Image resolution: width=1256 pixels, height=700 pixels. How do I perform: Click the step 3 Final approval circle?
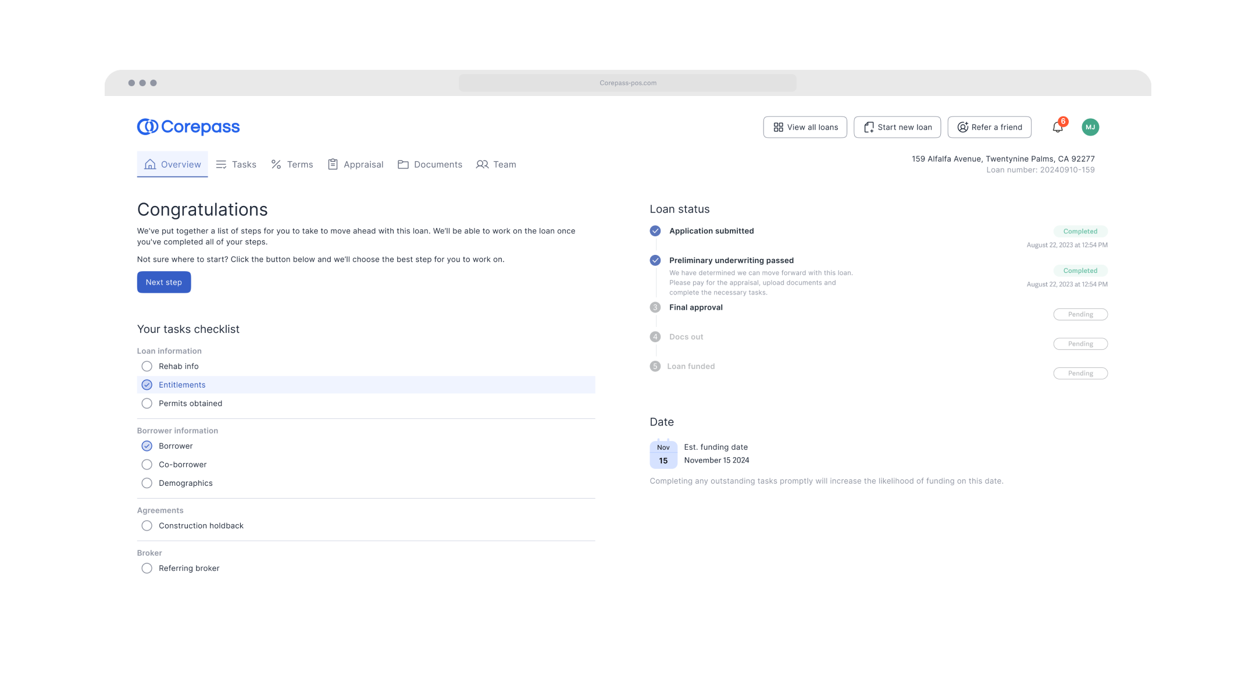(655, 307)
